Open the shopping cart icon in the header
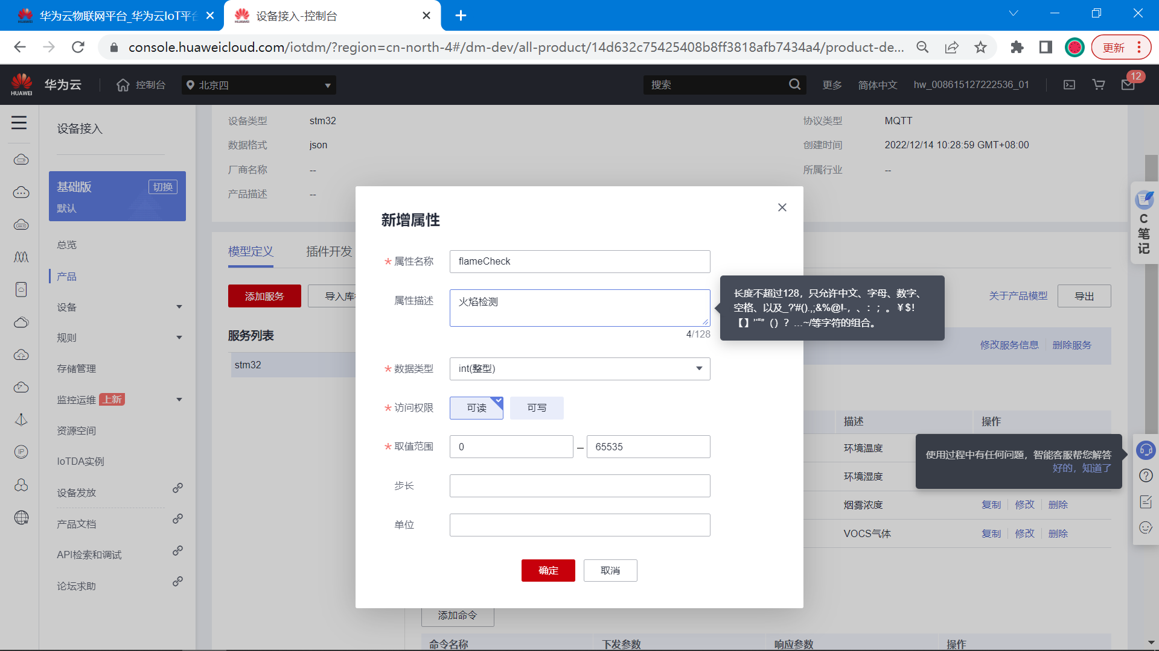 pos(1099,85)
